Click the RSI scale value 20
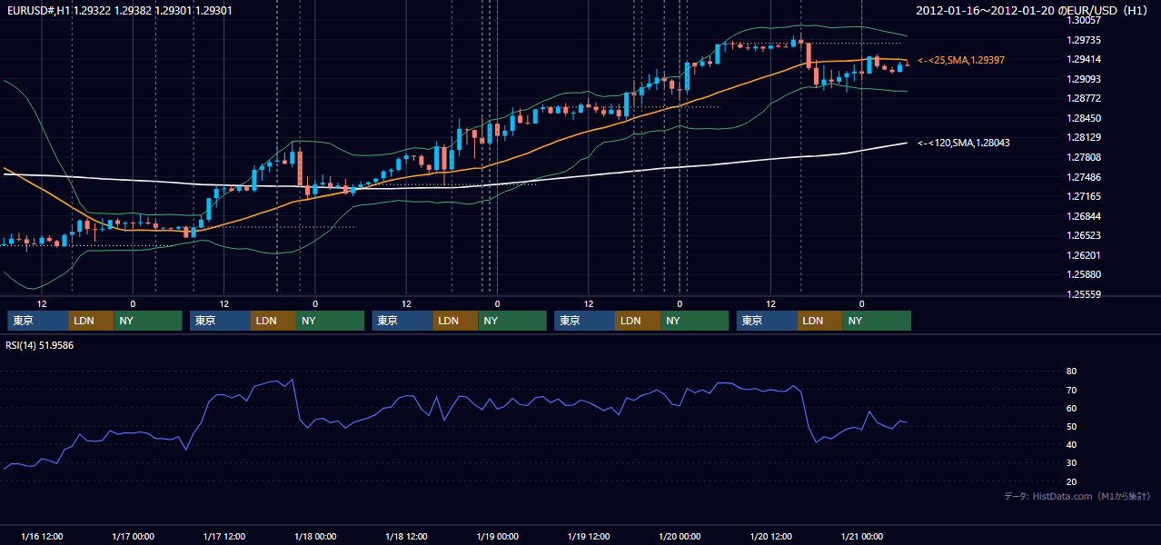Screen dimensions: 1161x545 [x=1071, y=481]
